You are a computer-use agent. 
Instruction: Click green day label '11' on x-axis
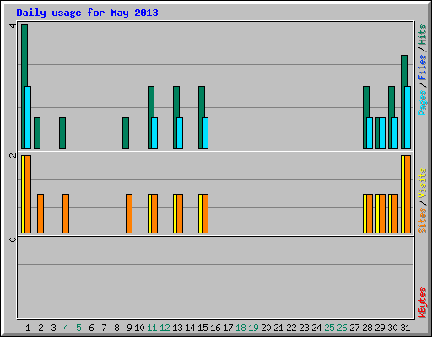pyautogui.click(x=152, y=328)
